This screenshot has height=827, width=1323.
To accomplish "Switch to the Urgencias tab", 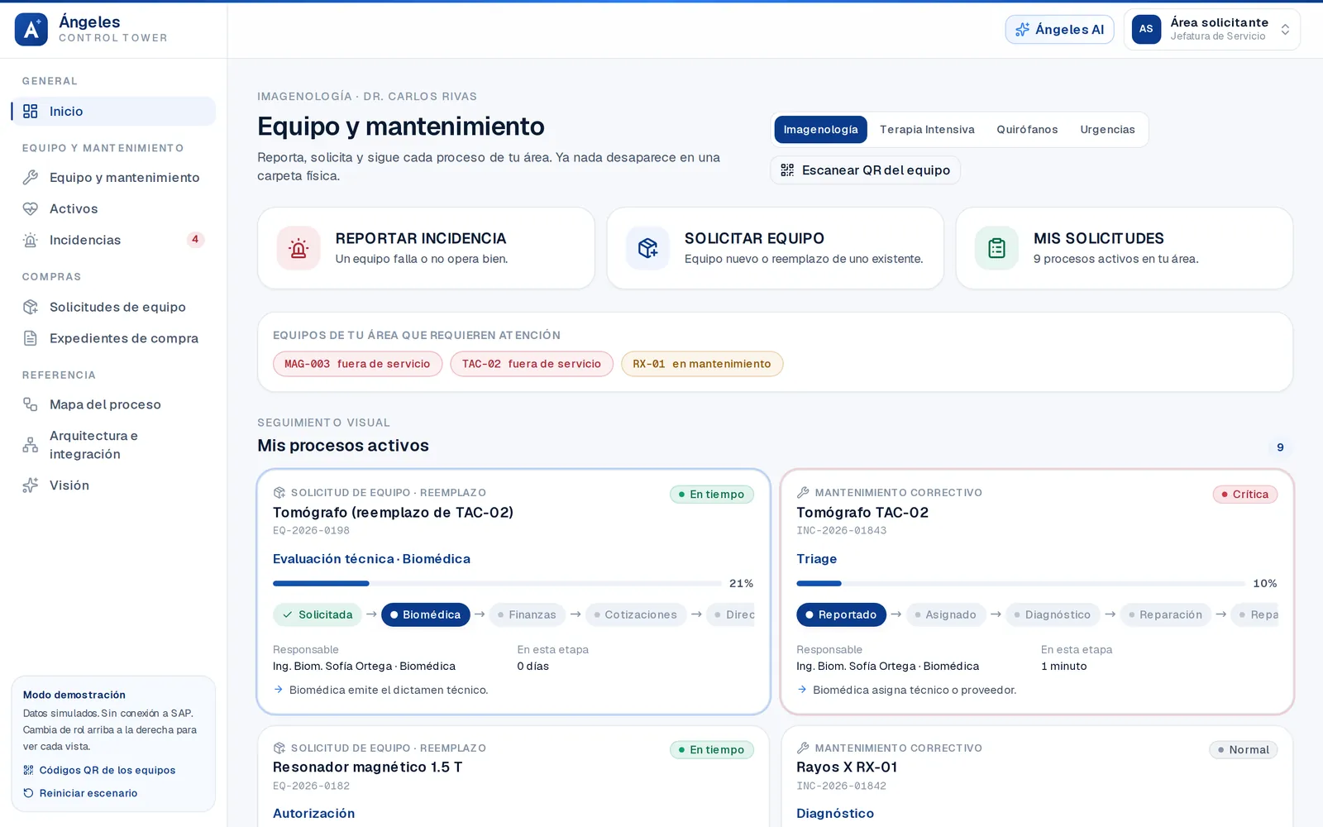I will (x=1107, y=130).
